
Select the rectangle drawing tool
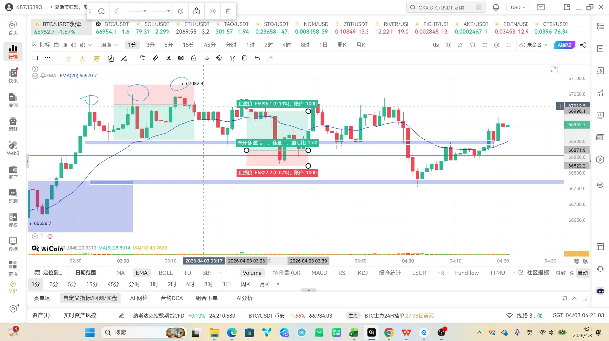pos(35,58)
